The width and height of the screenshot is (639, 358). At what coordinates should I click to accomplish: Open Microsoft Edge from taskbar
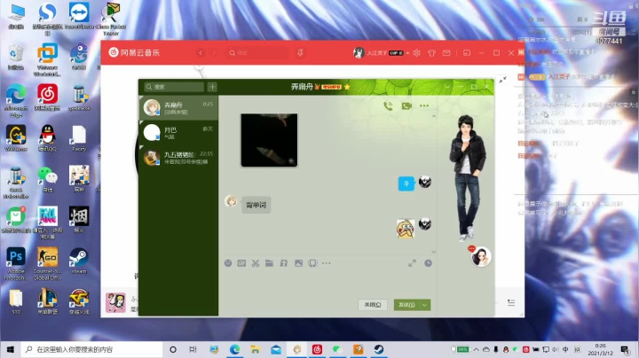pyautogui.click(x=234, y=349)
